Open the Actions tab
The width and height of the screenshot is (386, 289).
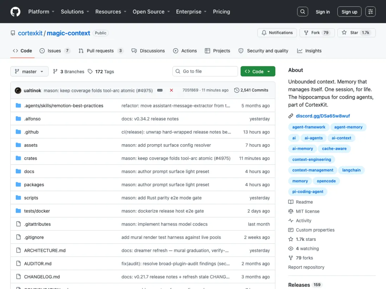tap(185, 51)
